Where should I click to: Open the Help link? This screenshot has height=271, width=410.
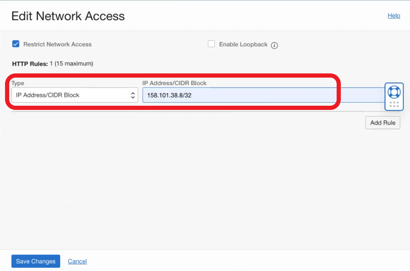(x=394, y=16)
